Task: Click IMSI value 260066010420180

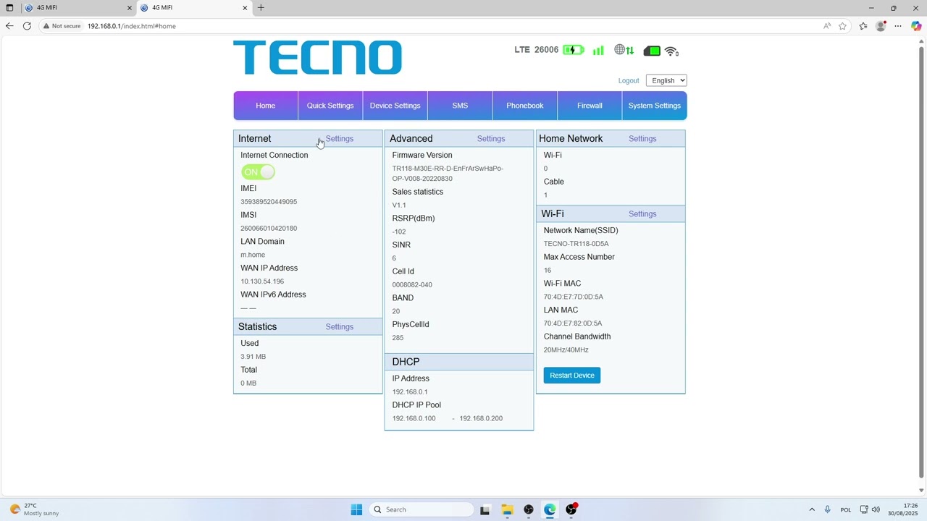Action: pos(269,229)
